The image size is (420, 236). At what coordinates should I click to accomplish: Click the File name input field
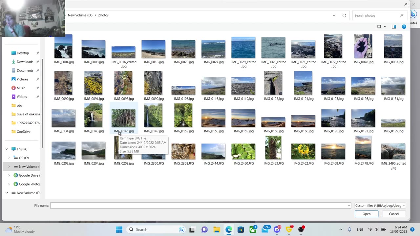200,206
